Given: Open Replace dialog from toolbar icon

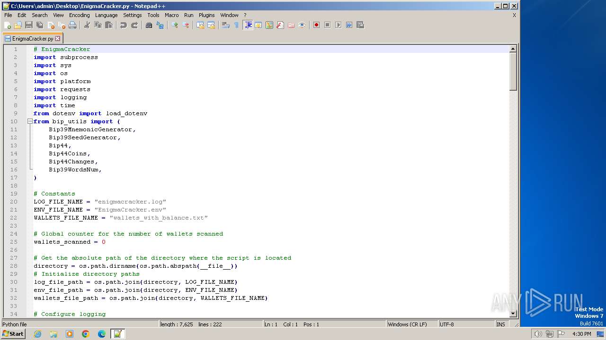Looking at the screenshot, I should (160, 25).
